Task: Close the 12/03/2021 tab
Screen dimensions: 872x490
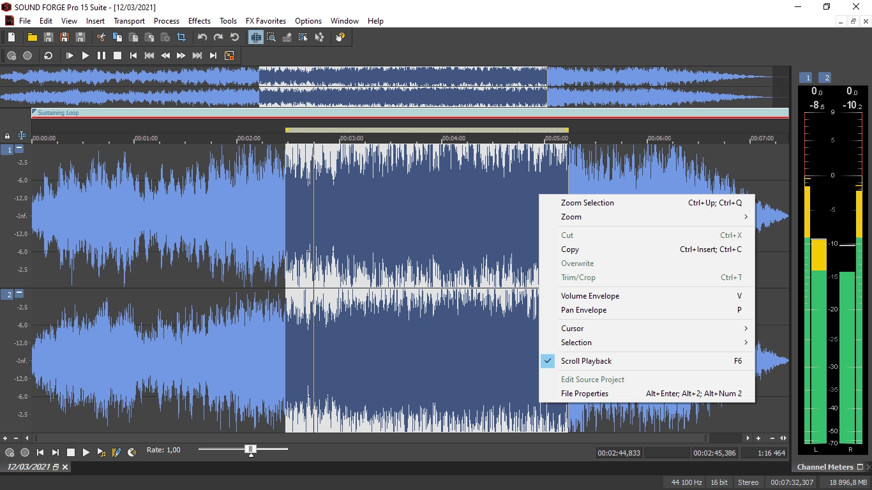Action: tap(65, 467)
